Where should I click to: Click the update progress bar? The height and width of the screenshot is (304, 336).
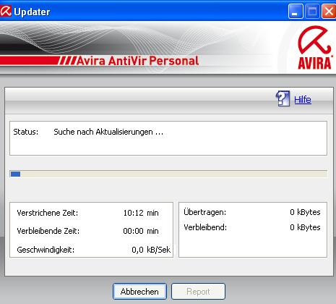click(168, 174)
